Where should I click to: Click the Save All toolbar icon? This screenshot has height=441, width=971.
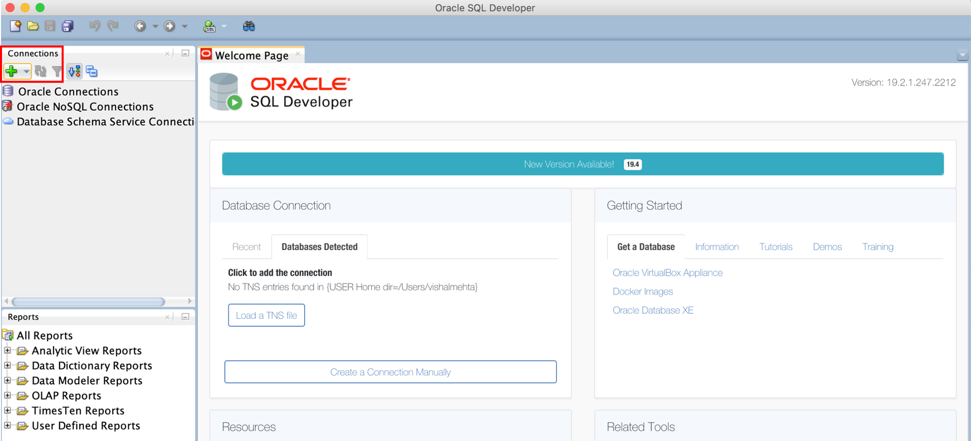[68, 26]
